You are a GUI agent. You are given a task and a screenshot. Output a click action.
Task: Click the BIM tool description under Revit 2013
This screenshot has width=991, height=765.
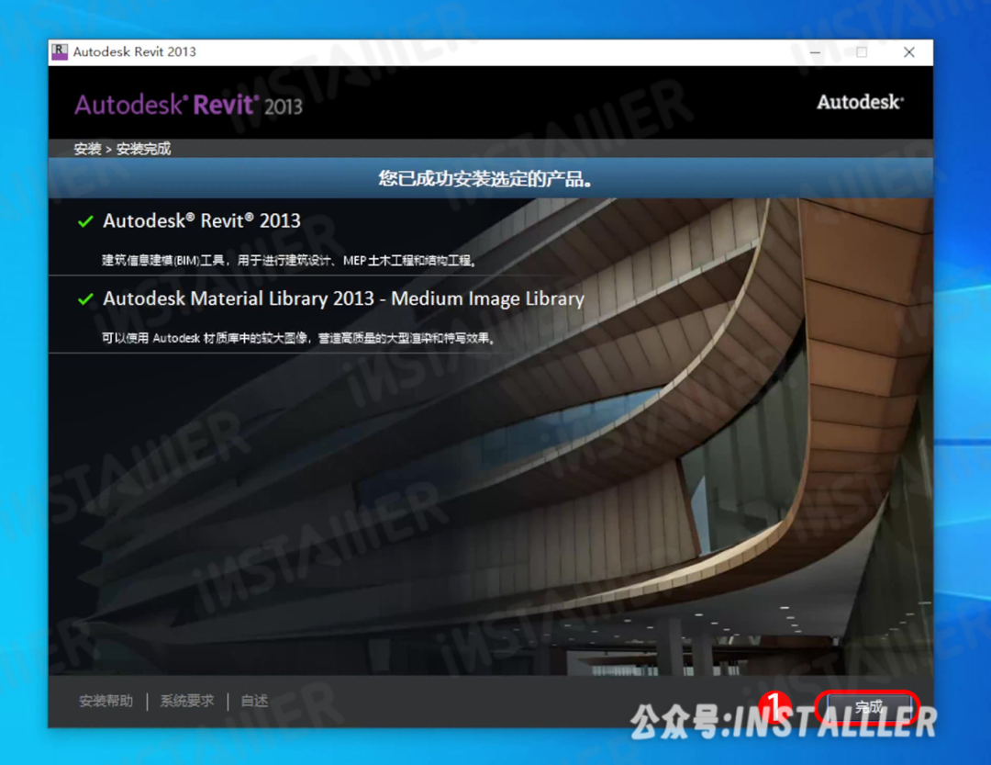(289, 260)
